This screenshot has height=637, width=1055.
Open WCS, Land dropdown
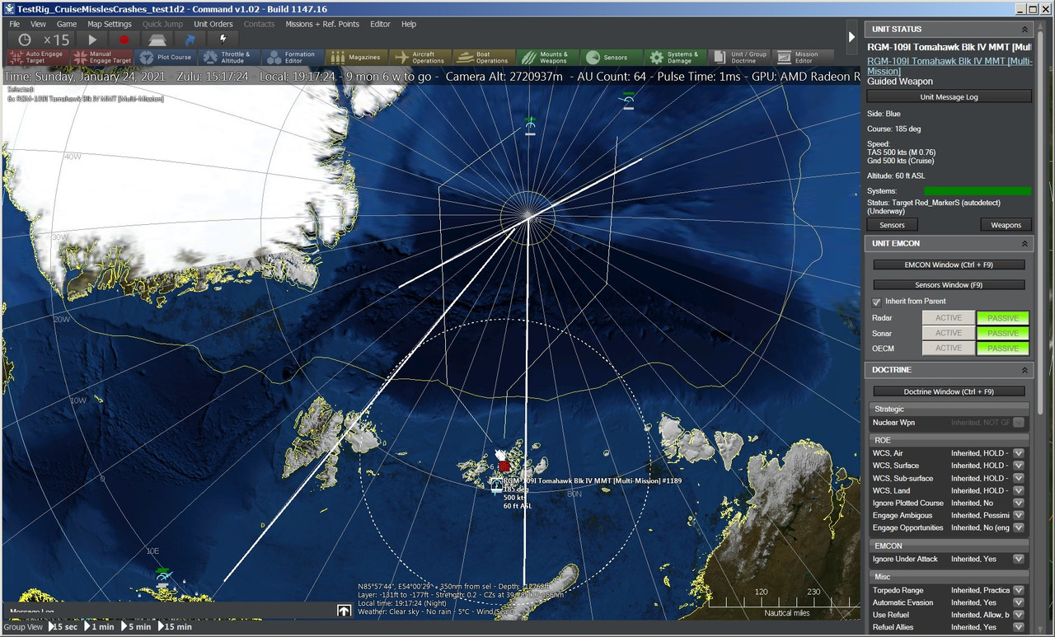pyautogui.click(x=1019, y=490)
